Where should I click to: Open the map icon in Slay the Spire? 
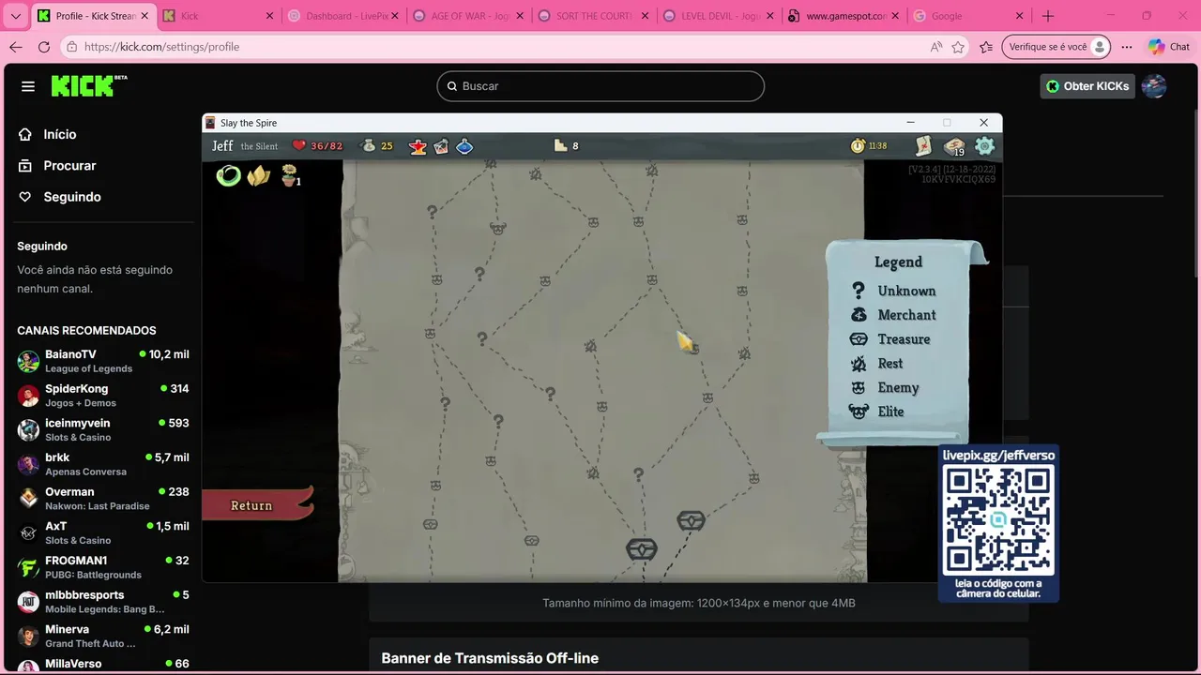click(x=923, y=145)
